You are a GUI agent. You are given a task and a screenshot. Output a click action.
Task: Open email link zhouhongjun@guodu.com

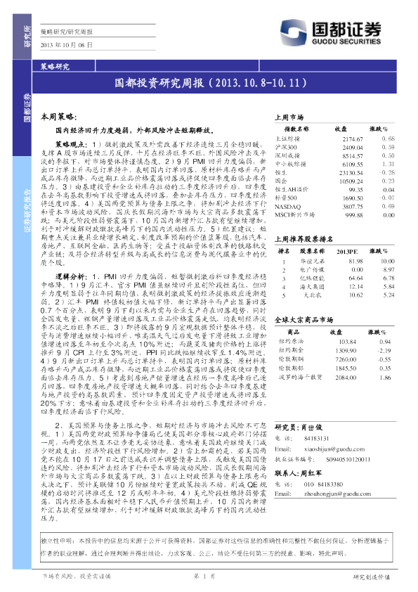pos(337,494)
